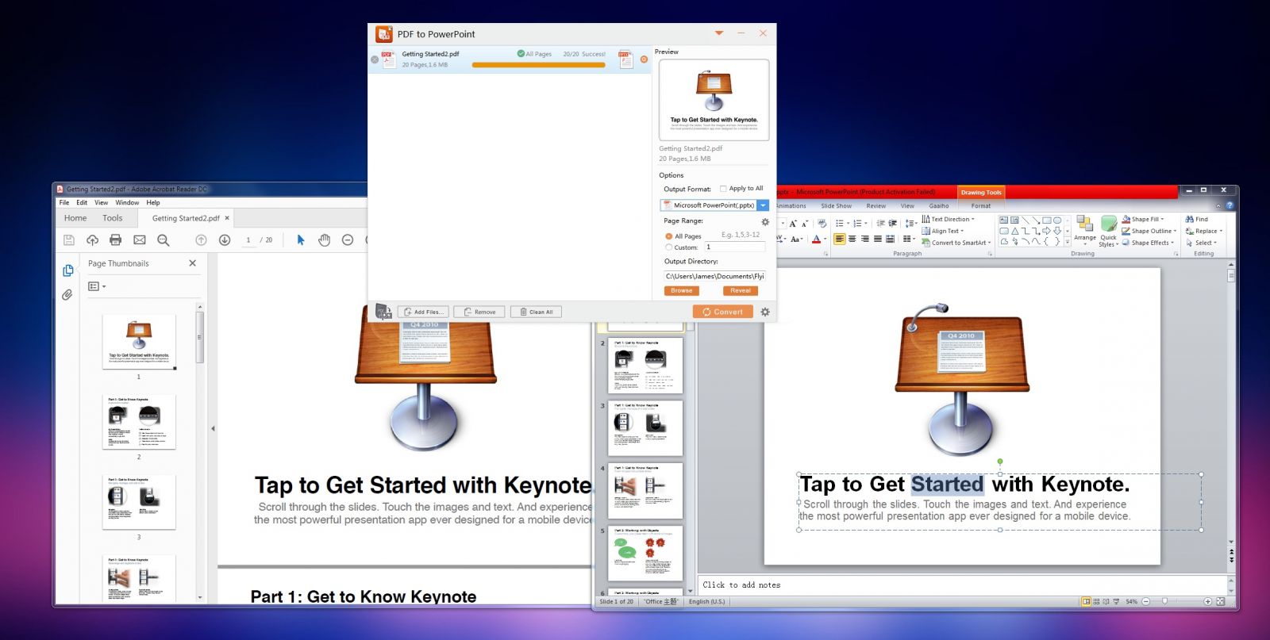
Task: Go to previous page with Acrobat up arrow
Action: point(201,240)
